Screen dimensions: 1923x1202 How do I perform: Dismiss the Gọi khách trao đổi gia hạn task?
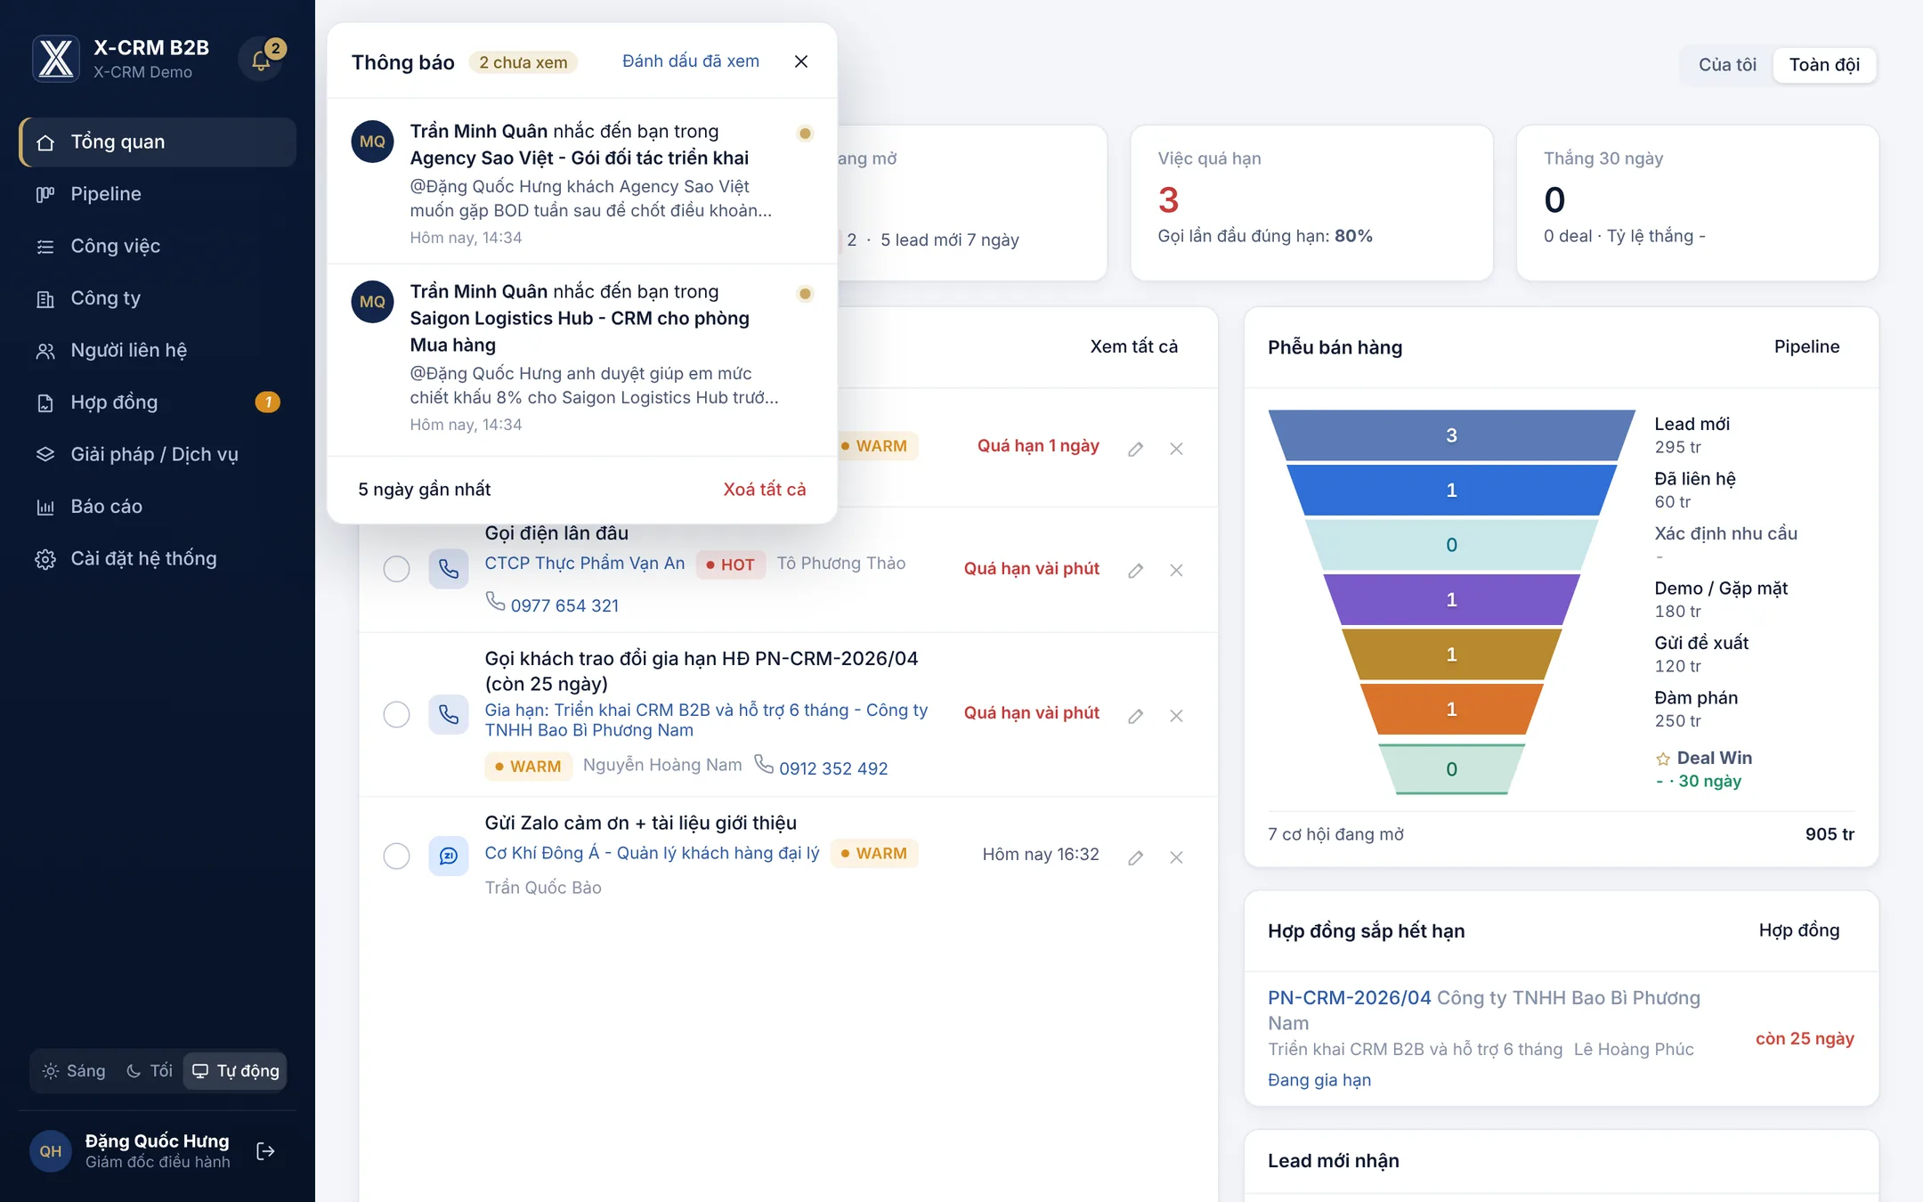click(1176, 716)
